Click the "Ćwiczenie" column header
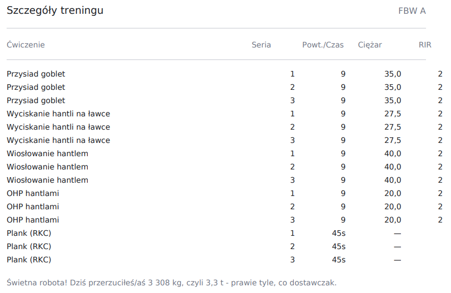The height and width of the screenshot is (293, 451). point(26,45)
